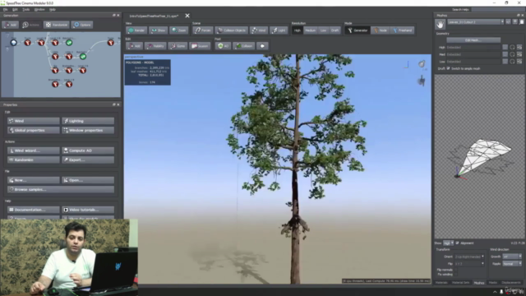Click the Visibility edit button

155,46
